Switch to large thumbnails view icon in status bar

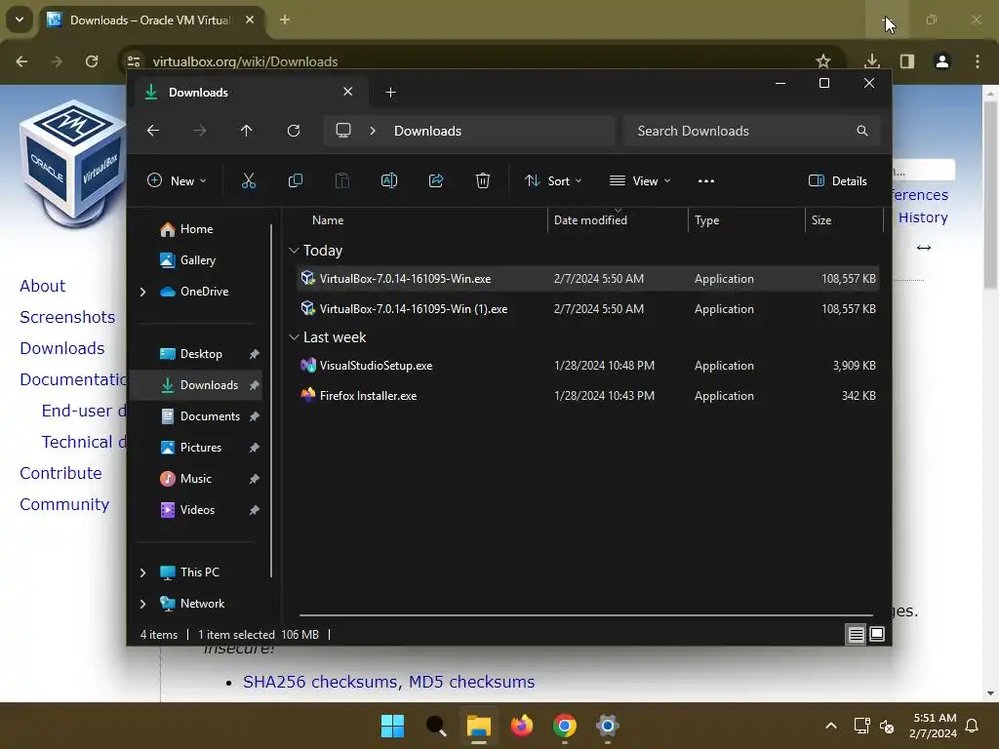(877, 634)
